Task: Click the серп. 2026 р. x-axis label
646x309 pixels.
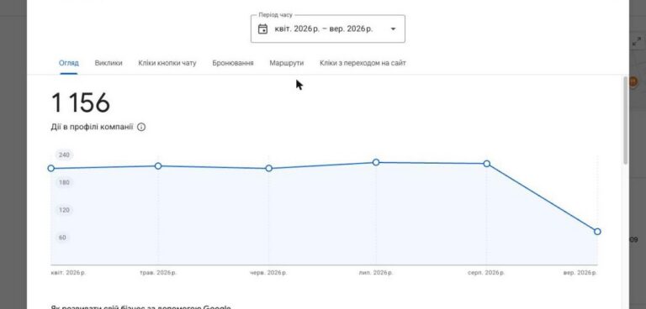Action: (486, 273)
